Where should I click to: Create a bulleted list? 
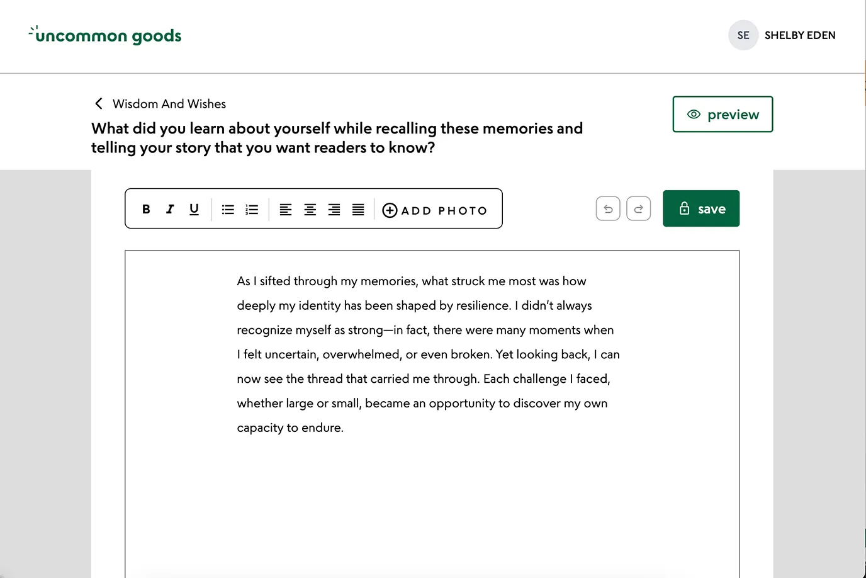click(x=227, y=209)
